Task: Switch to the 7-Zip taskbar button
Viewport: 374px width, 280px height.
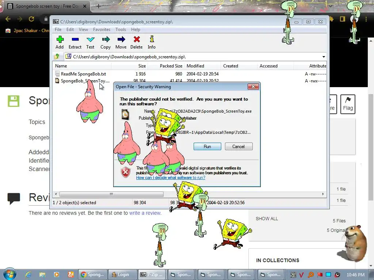Action: pos(153,275)
